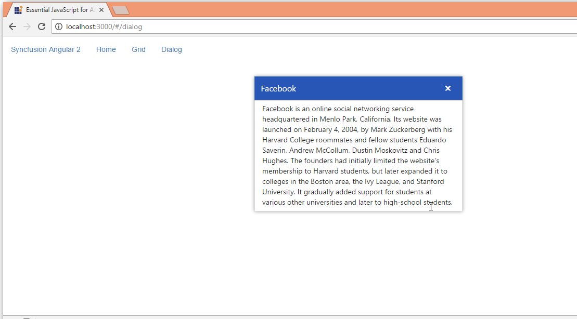Click the browser back arrow
577x319 pixels.
(12, 26)
